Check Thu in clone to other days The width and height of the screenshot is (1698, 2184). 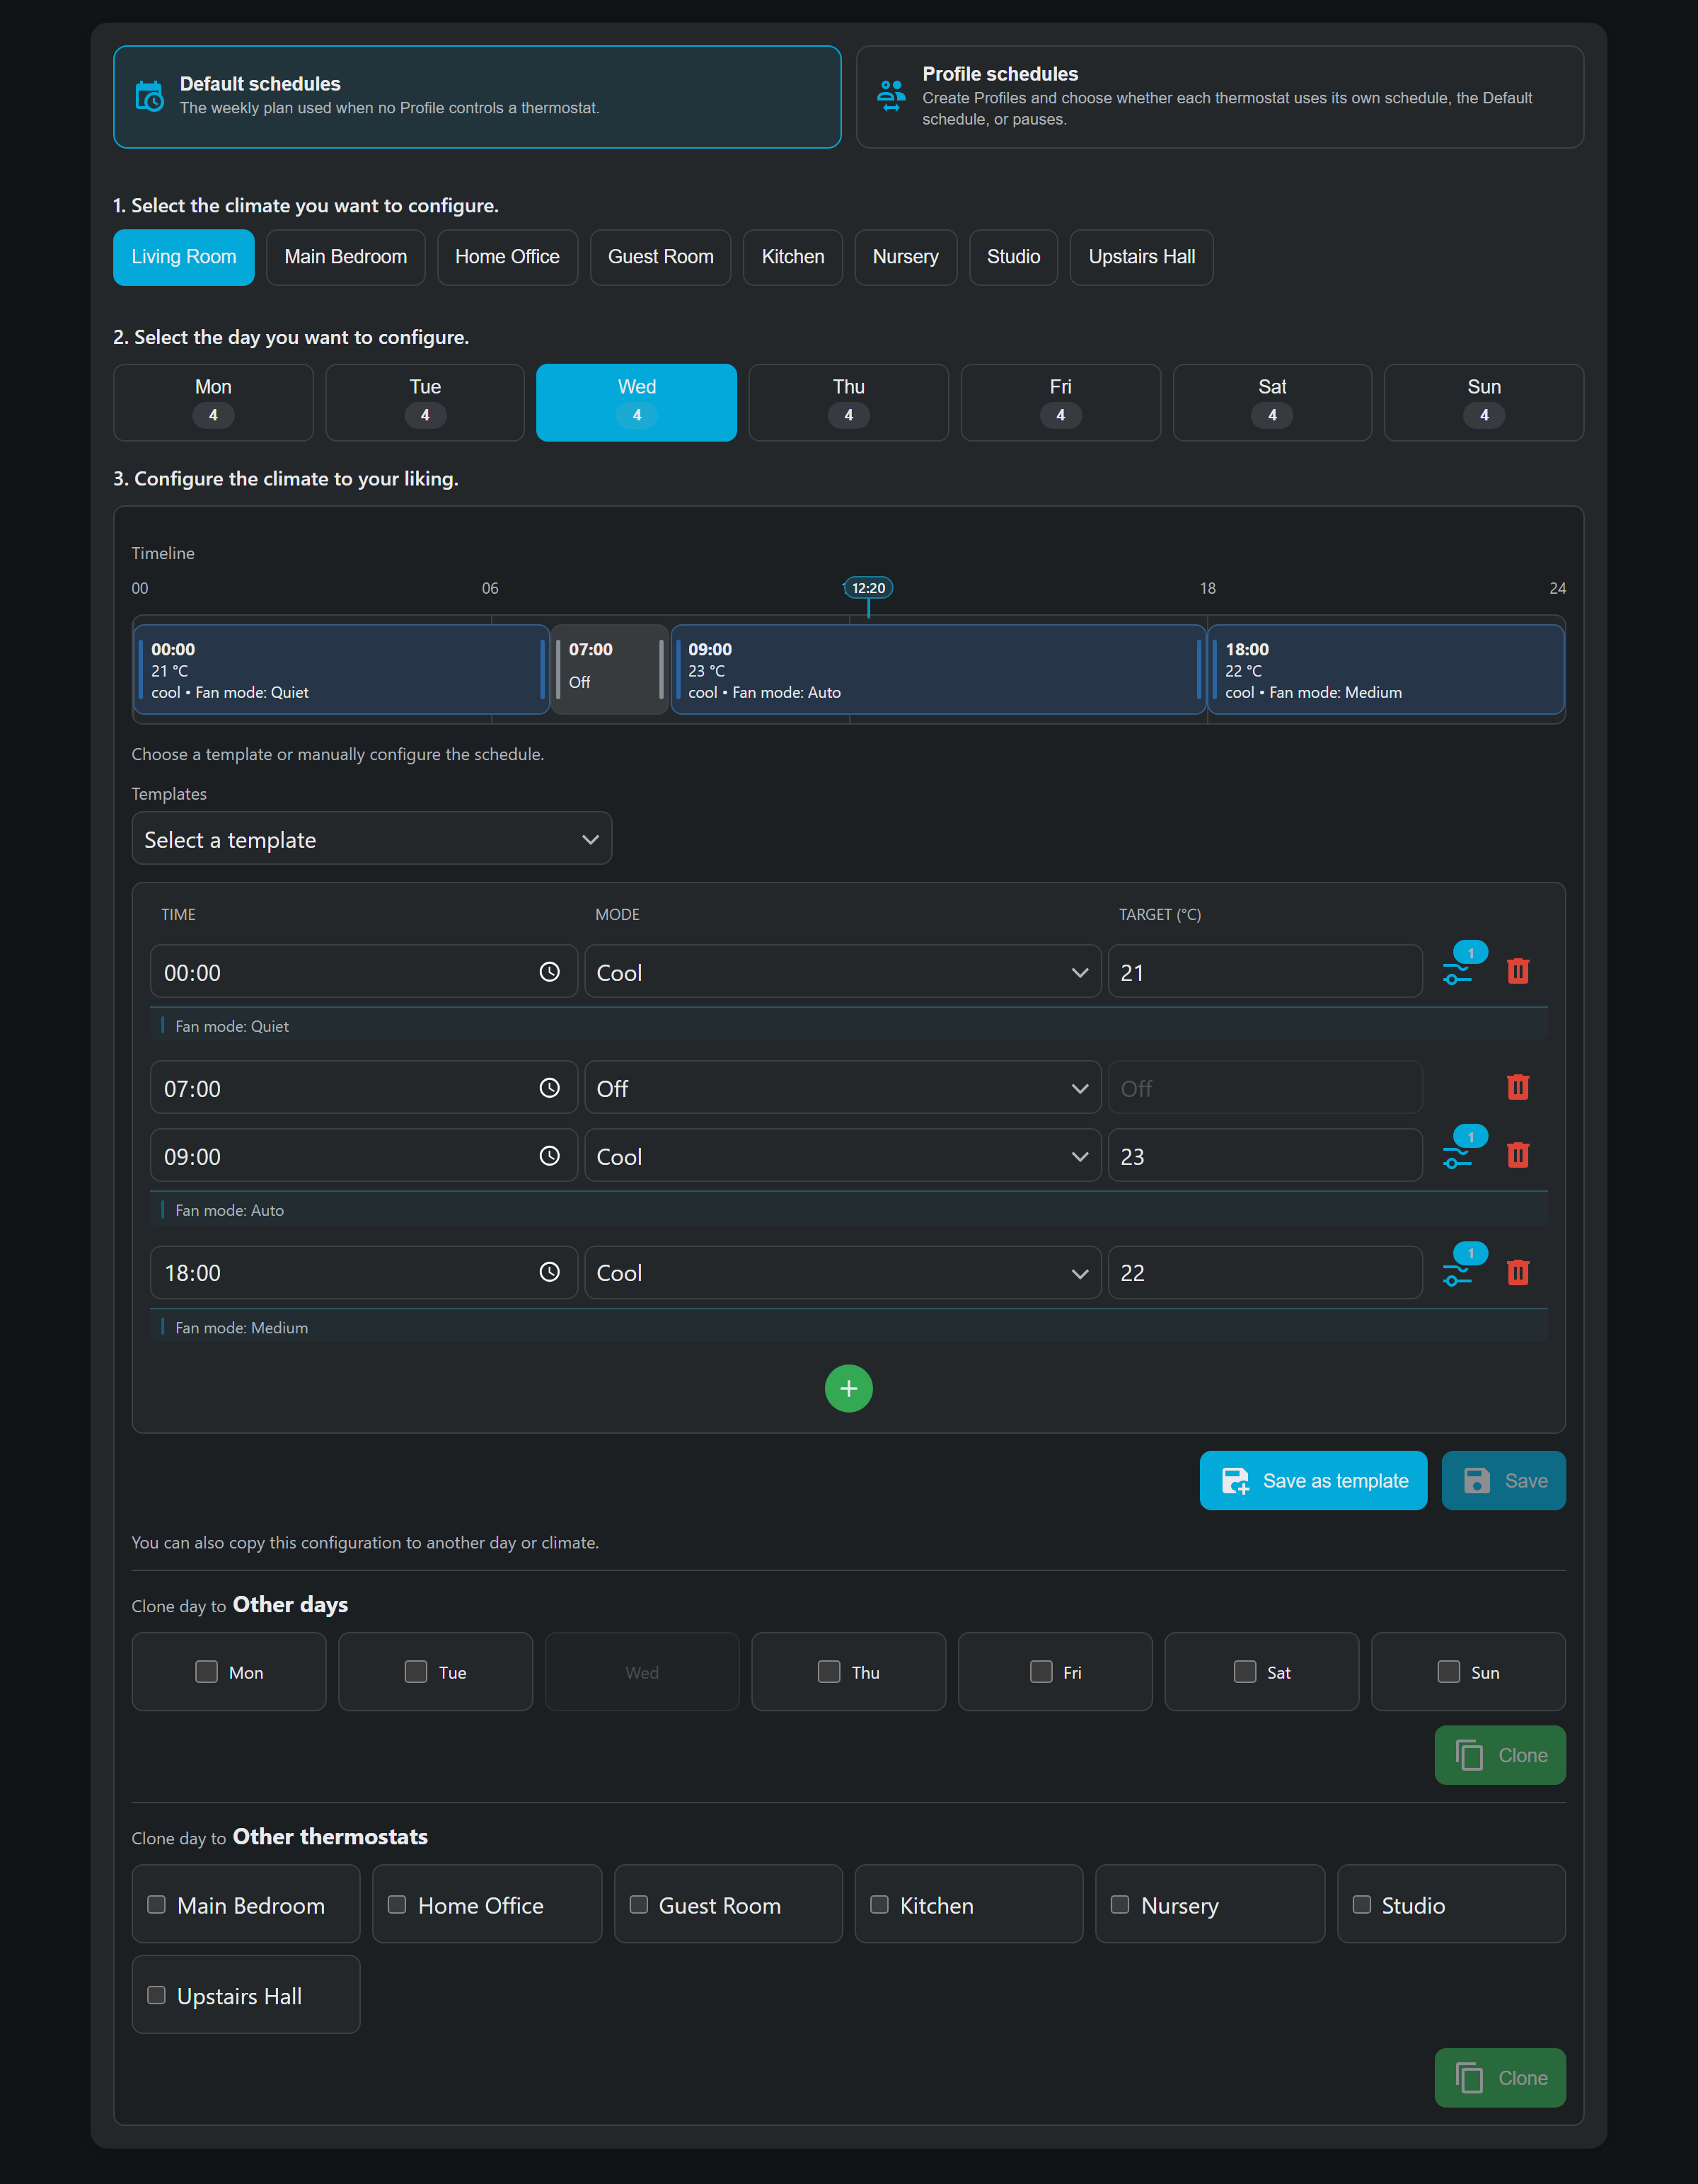point(828,1672)
